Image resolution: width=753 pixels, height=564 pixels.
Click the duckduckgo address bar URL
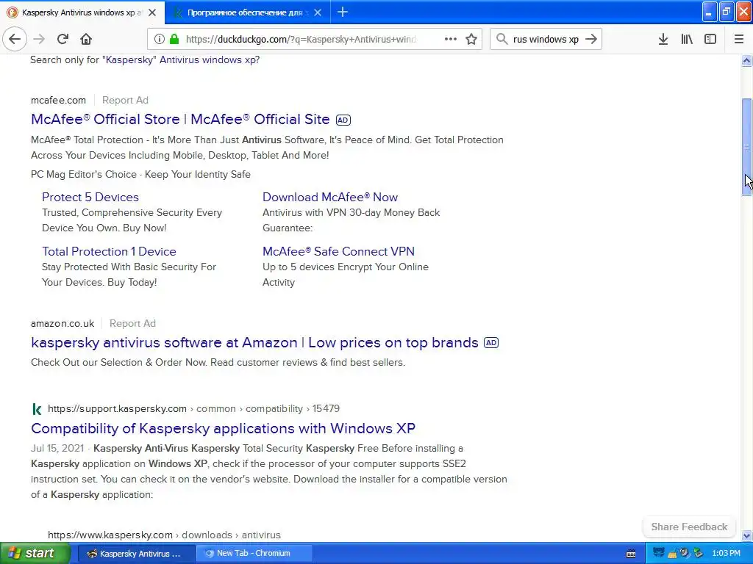301,40
